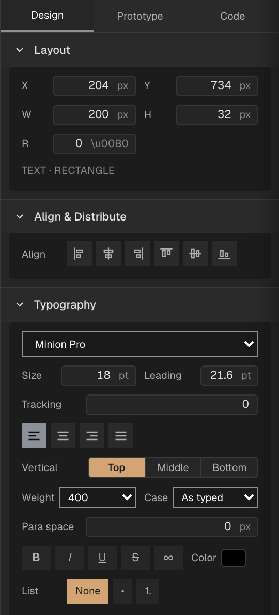Image resolution: width=279 pixels, height=615 pixels.
Task: Open the black text Color swatch
Action: [234, 558]
